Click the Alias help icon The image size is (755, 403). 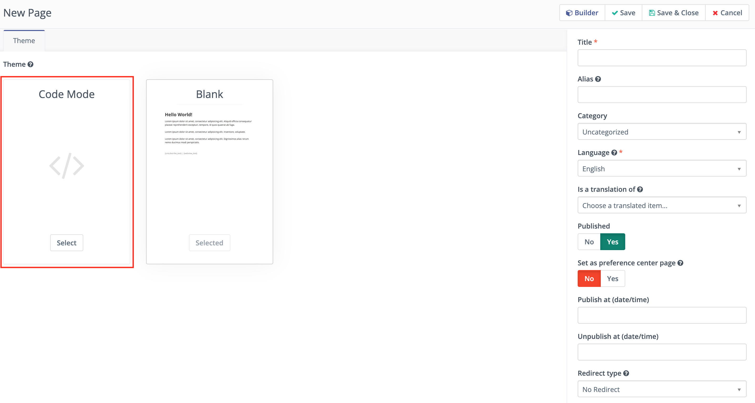tap(598, 79)
